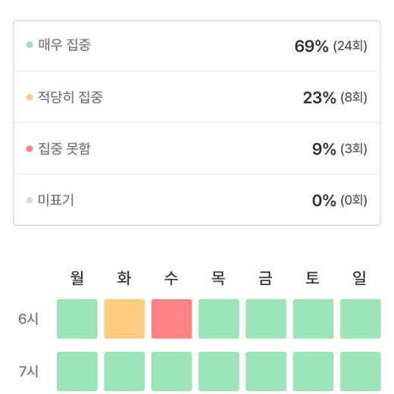Click the orange Tuesday 6시 cell
Image resolution: width=394 pixels, height=394 pixels.
point(124,319)
